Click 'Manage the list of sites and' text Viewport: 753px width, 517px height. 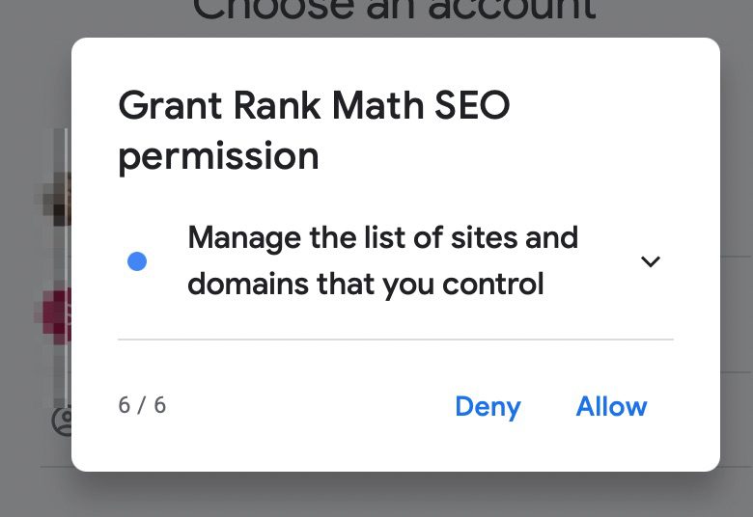point(382,237)
